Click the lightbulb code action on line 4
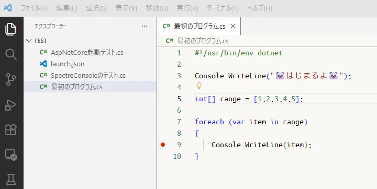 click(199, 86)
